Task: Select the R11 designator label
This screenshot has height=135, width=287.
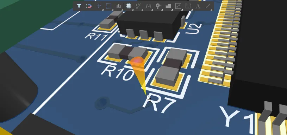Action: coord(96,36)
